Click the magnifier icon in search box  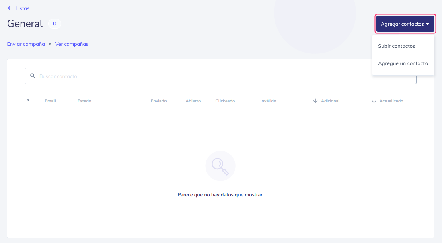point(33,76)
